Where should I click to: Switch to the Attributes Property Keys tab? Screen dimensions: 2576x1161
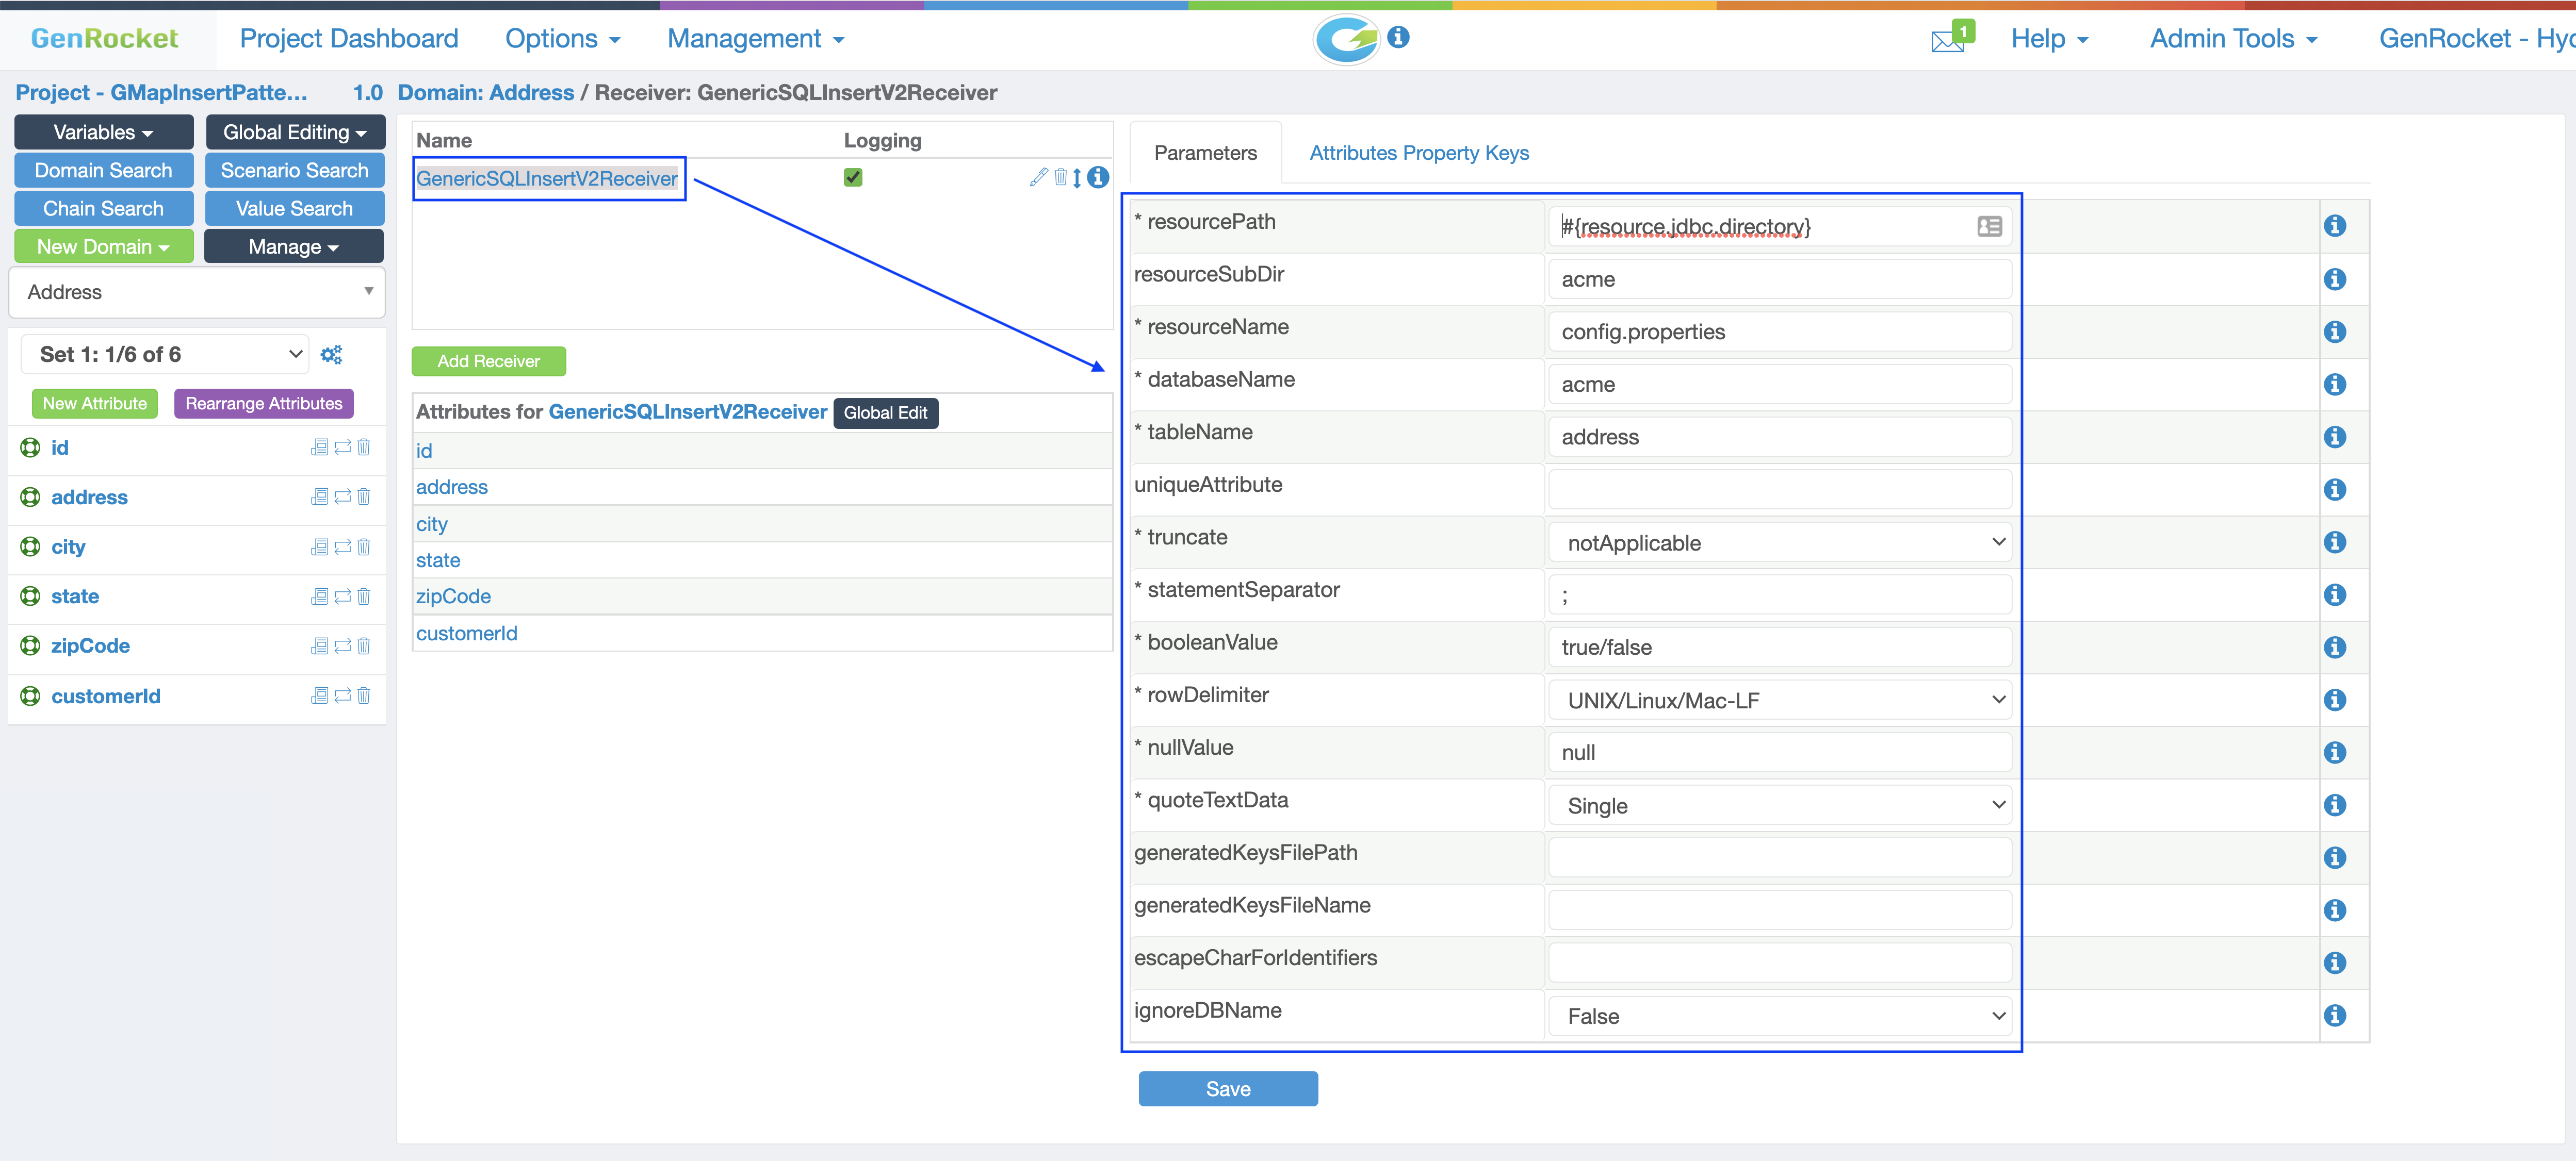coord(1418,153)
